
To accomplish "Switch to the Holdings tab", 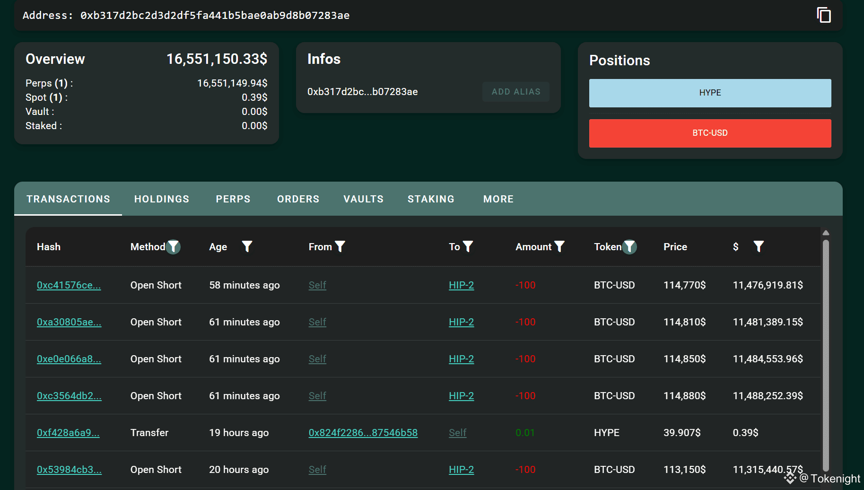I will [x=162, y=199].
